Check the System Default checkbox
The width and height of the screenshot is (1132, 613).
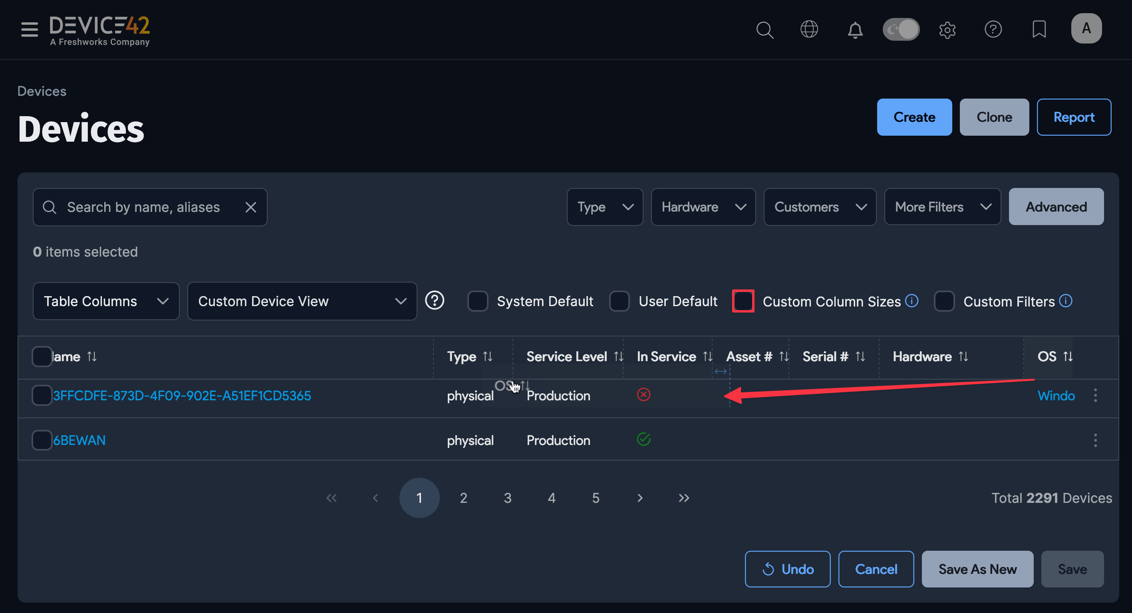click(478, 301)
